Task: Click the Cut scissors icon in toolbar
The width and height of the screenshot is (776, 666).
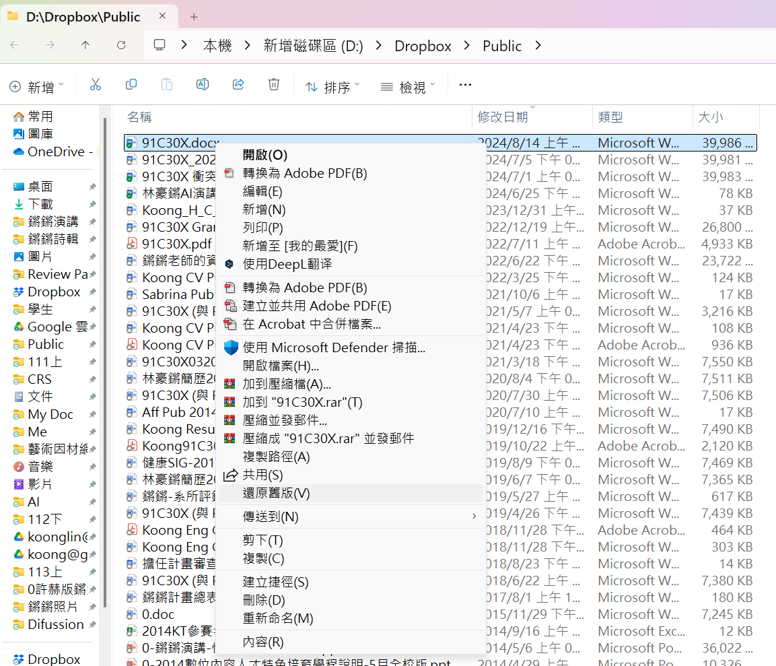Action: click(x=96, y=85)
